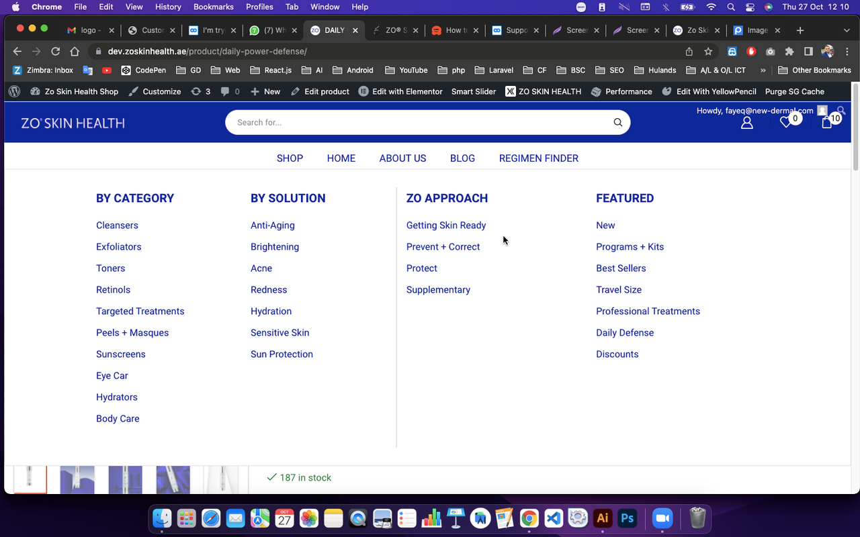860x537 pixels.
Task: Open the History menu in menu bar
Action: pyautogui.click(x=168, y=7)
